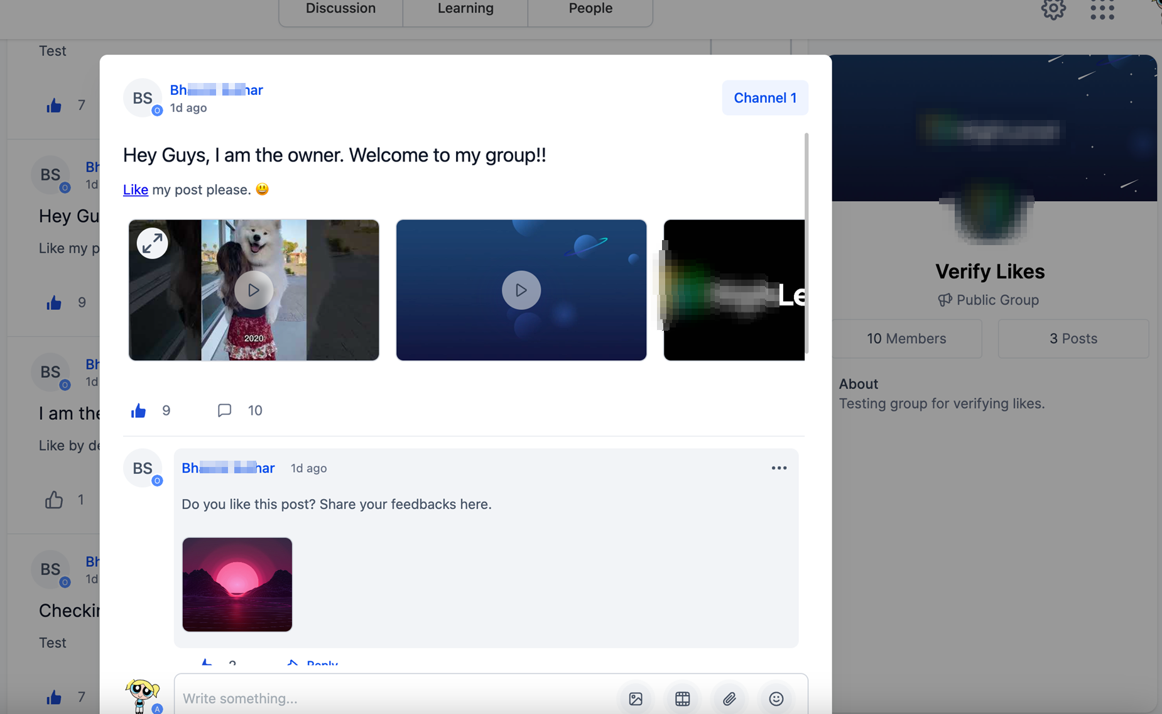Click the Write something comment field

pyautogui.click(x=396, y=698)
